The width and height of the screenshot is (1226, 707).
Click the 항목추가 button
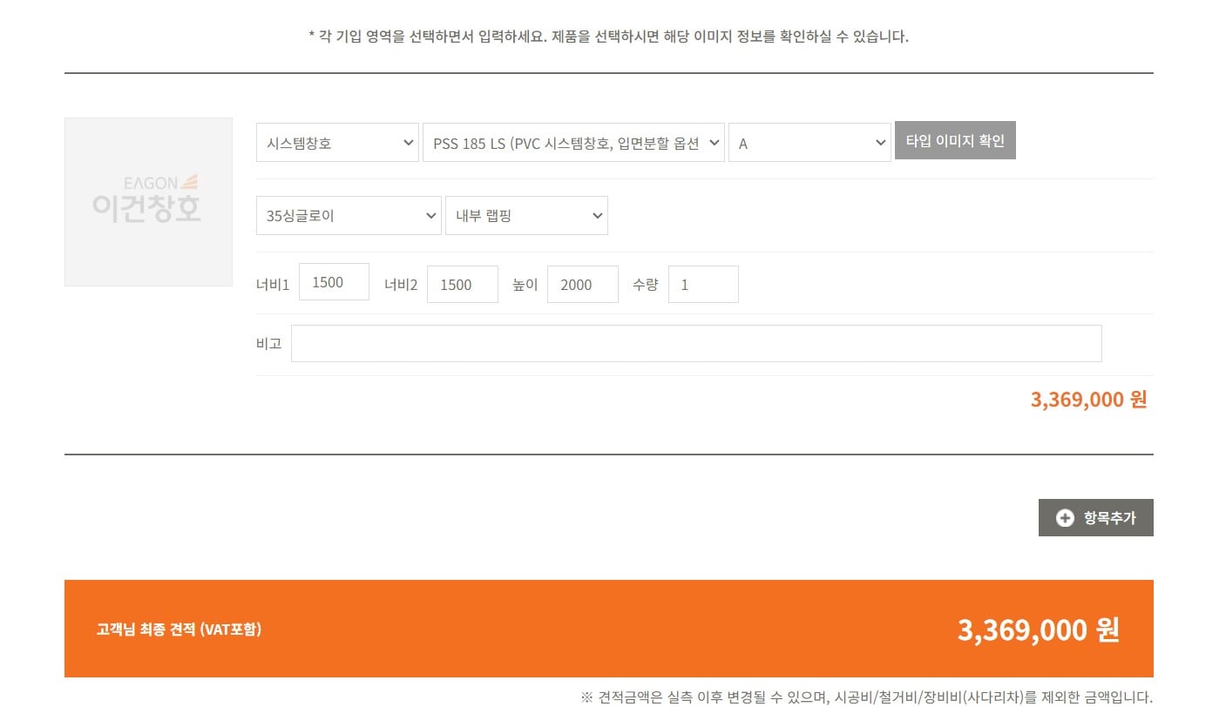(1095, 517)
